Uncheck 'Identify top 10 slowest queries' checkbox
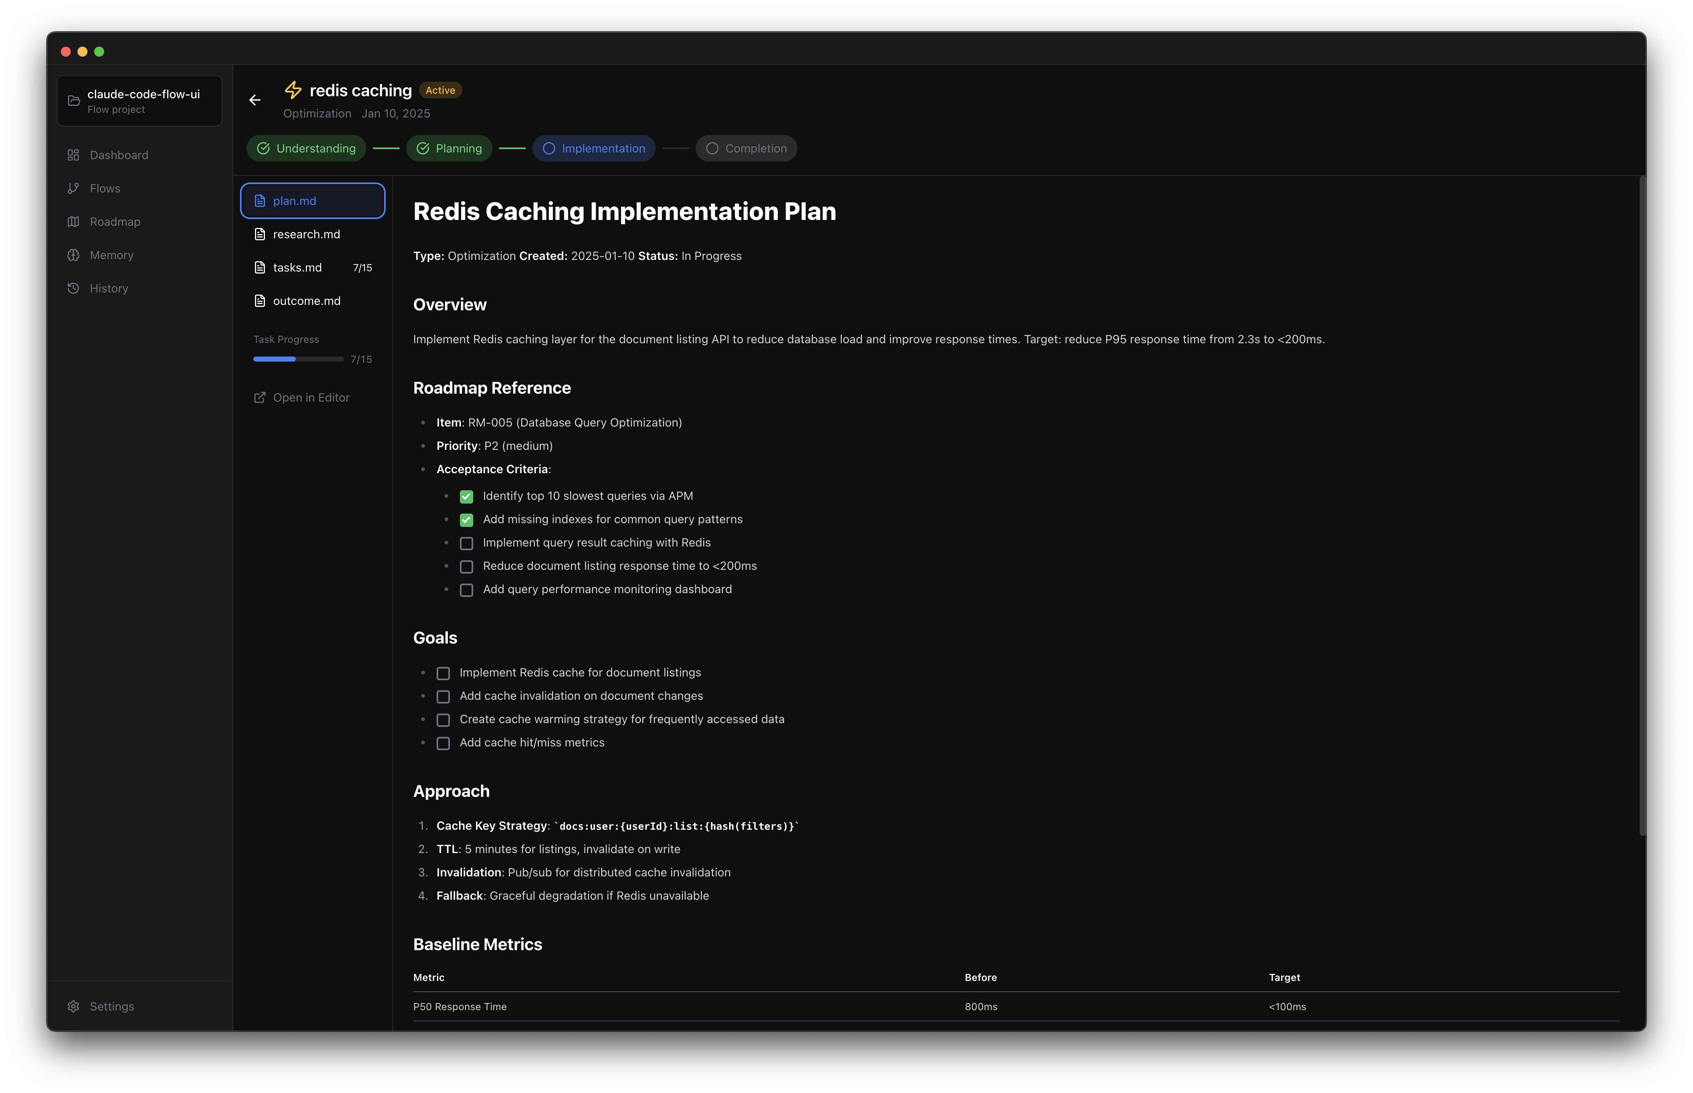This screenshot has width=1693, height=1093. [x=467, y=497]
